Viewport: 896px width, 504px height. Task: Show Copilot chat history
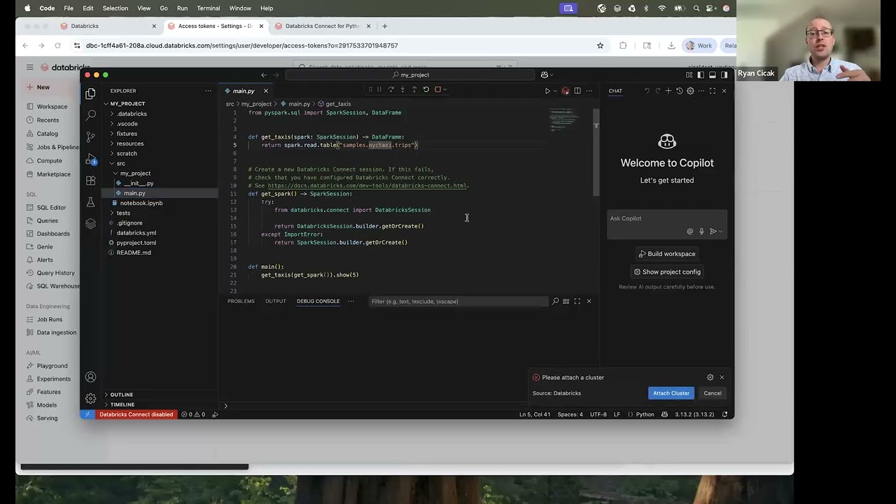click(x=679, y=91)
